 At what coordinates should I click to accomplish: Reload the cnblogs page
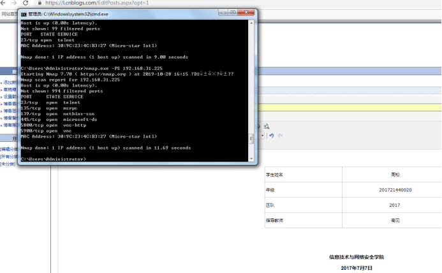tap(26, 3)
